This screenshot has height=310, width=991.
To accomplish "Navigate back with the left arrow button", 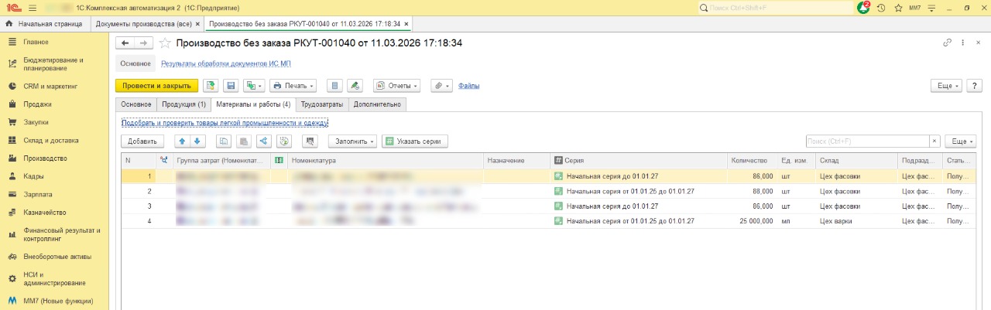I will [125, 43].
